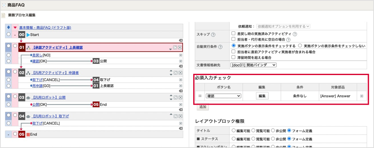Click up/down sort arrows on 02 申請者 row
Screen dimensions: 374x148
pos(171,73)
